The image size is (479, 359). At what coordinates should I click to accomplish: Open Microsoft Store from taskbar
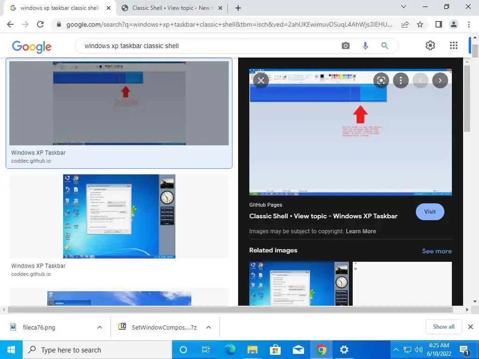click(275, 350)
